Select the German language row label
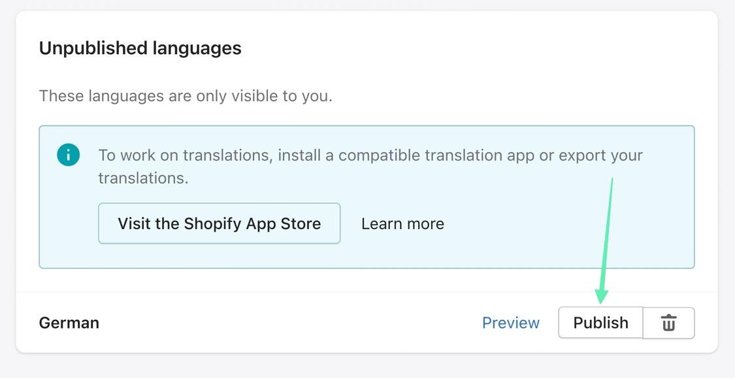The image size is (735, 378). (x=69, y=323)
